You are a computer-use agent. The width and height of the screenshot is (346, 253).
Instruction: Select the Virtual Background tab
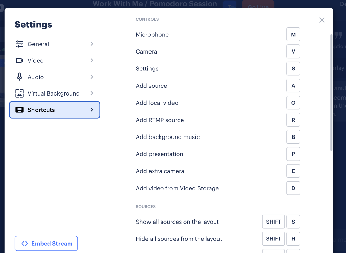55,93
